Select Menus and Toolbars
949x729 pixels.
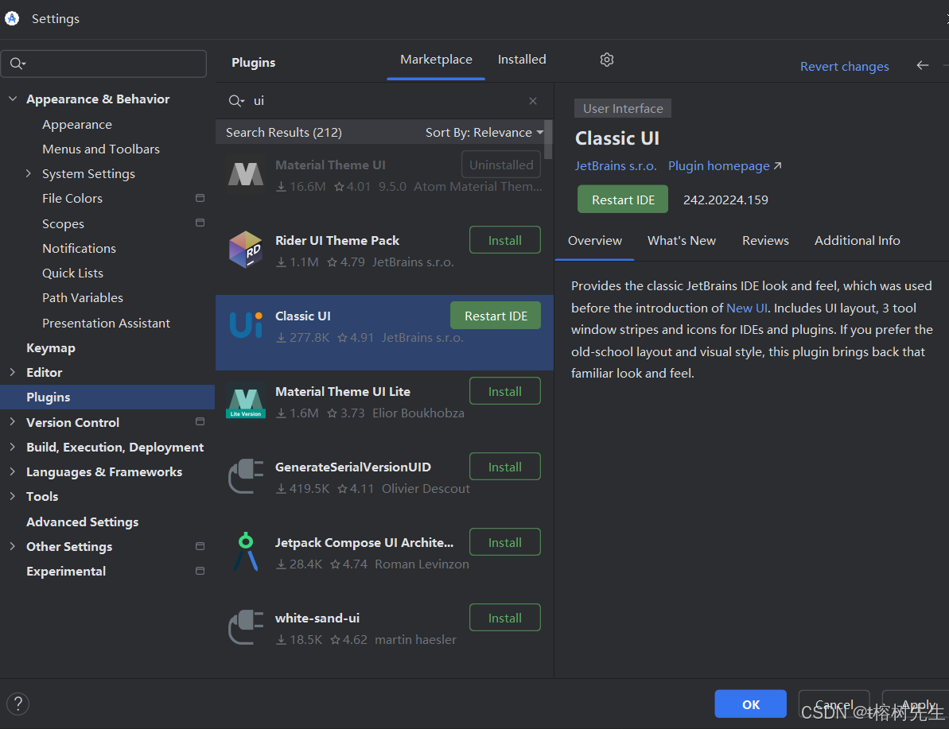click(100, 149)
